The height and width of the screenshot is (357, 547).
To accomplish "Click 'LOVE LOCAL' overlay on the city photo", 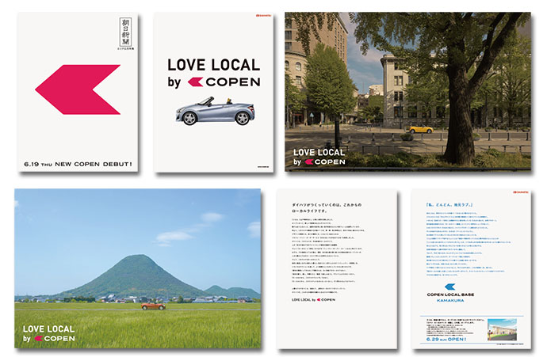I will click(319, 153).
